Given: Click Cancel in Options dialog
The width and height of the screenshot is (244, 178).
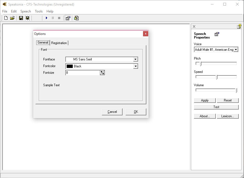Looking at the screenshot, I should point(112,112).
